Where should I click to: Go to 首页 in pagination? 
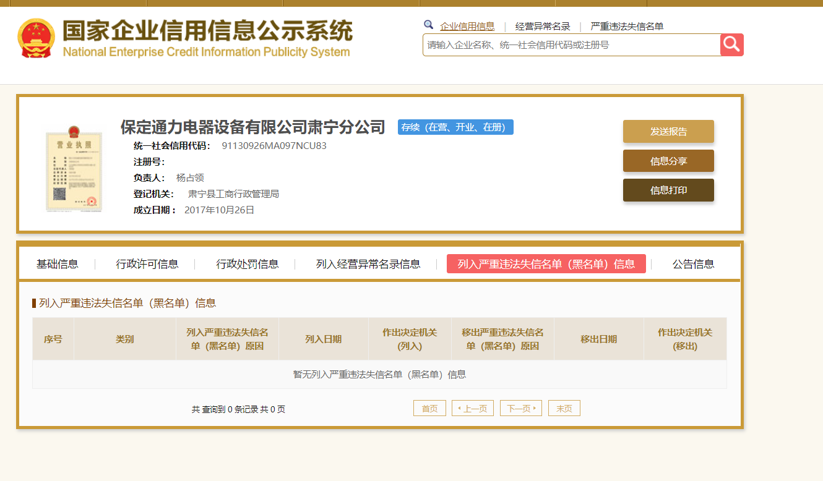[x=429, y=409]
